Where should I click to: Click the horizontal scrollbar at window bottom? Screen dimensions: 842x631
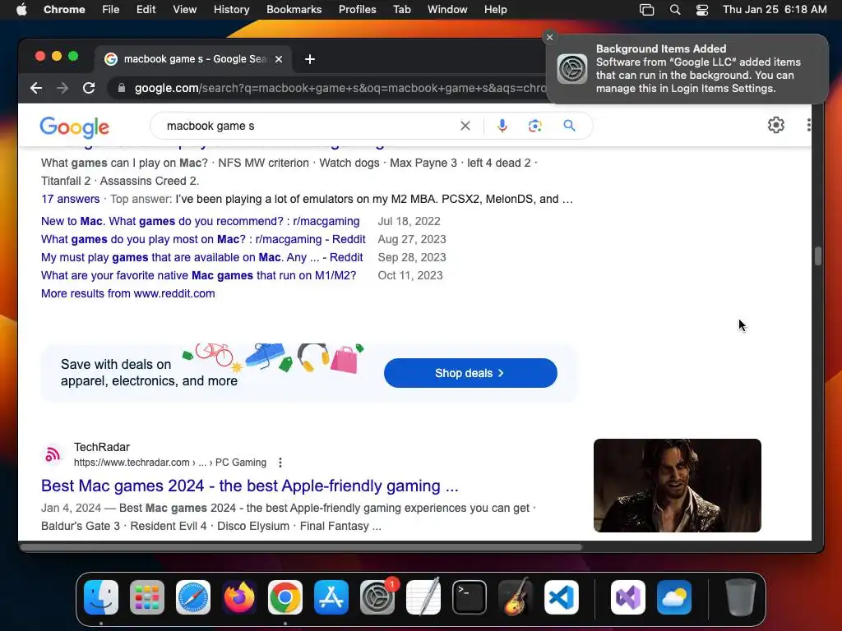[301, 547]
